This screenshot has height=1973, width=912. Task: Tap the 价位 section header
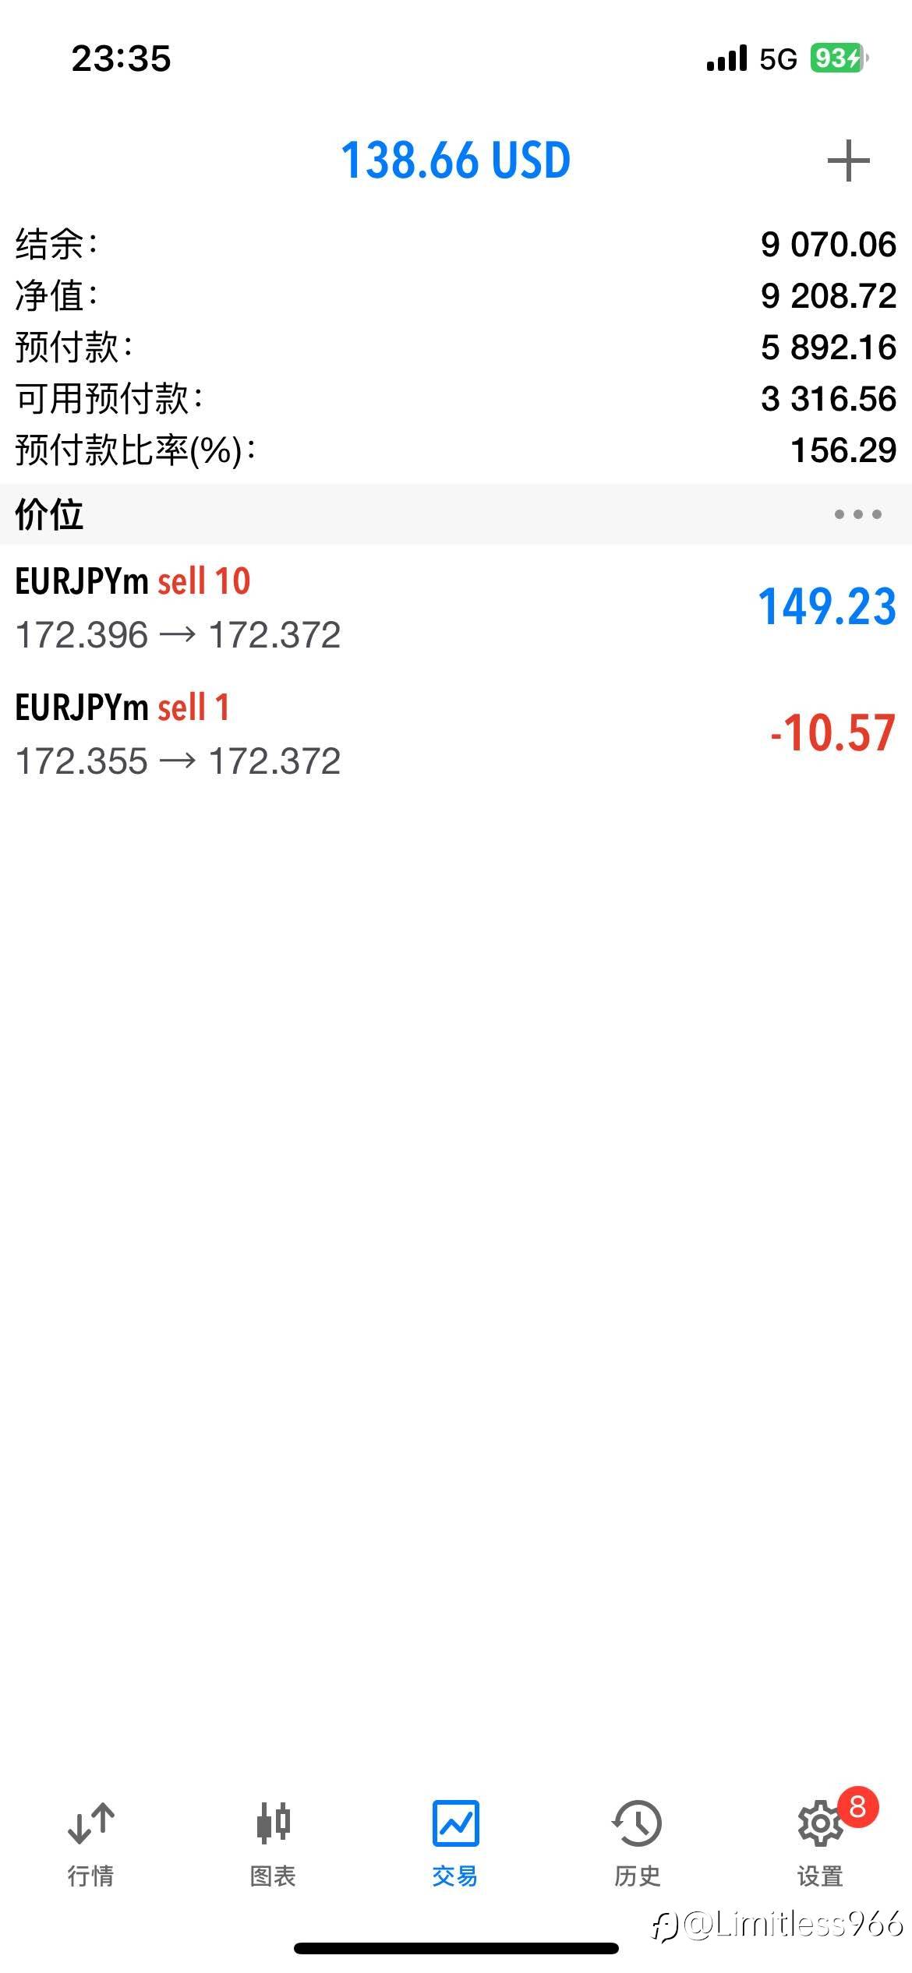(x=49, y=514)
